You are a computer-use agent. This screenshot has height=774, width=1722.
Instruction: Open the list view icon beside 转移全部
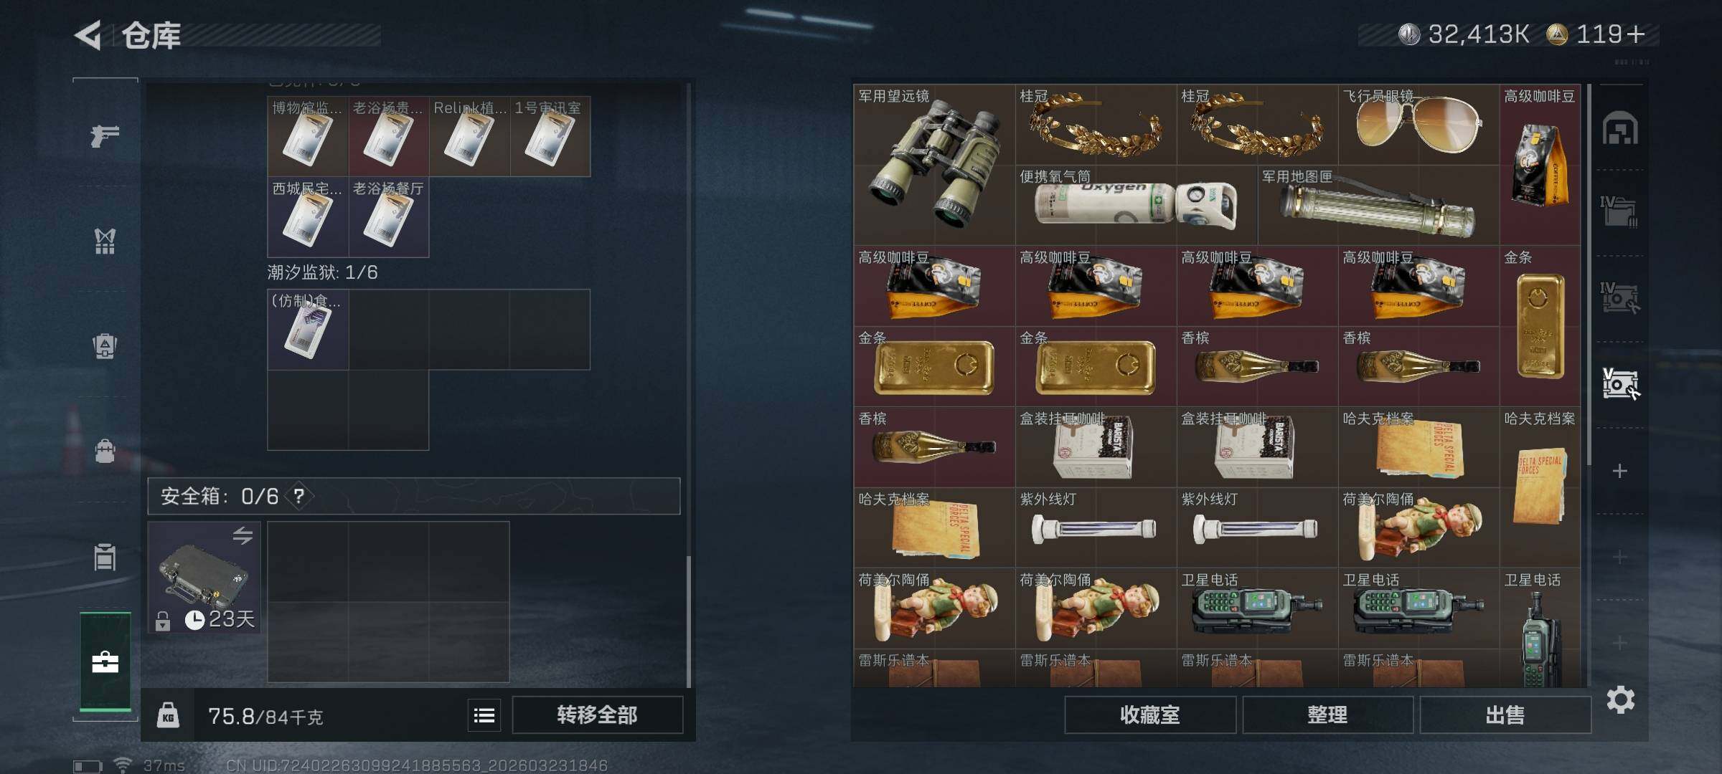[x=484, y=715]
